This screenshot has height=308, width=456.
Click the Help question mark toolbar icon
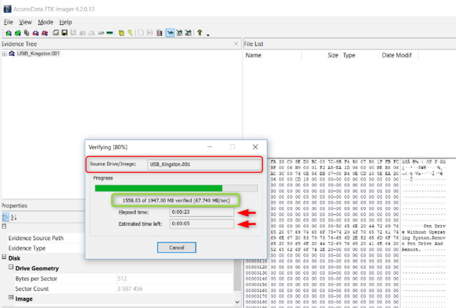200,33
